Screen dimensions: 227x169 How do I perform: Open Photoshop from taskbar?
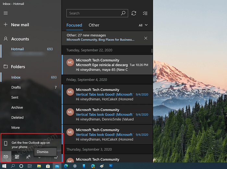(111, 166)
